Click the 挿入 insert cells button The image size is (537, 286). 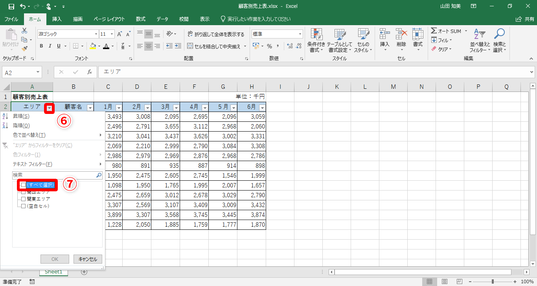pos(384,40)
